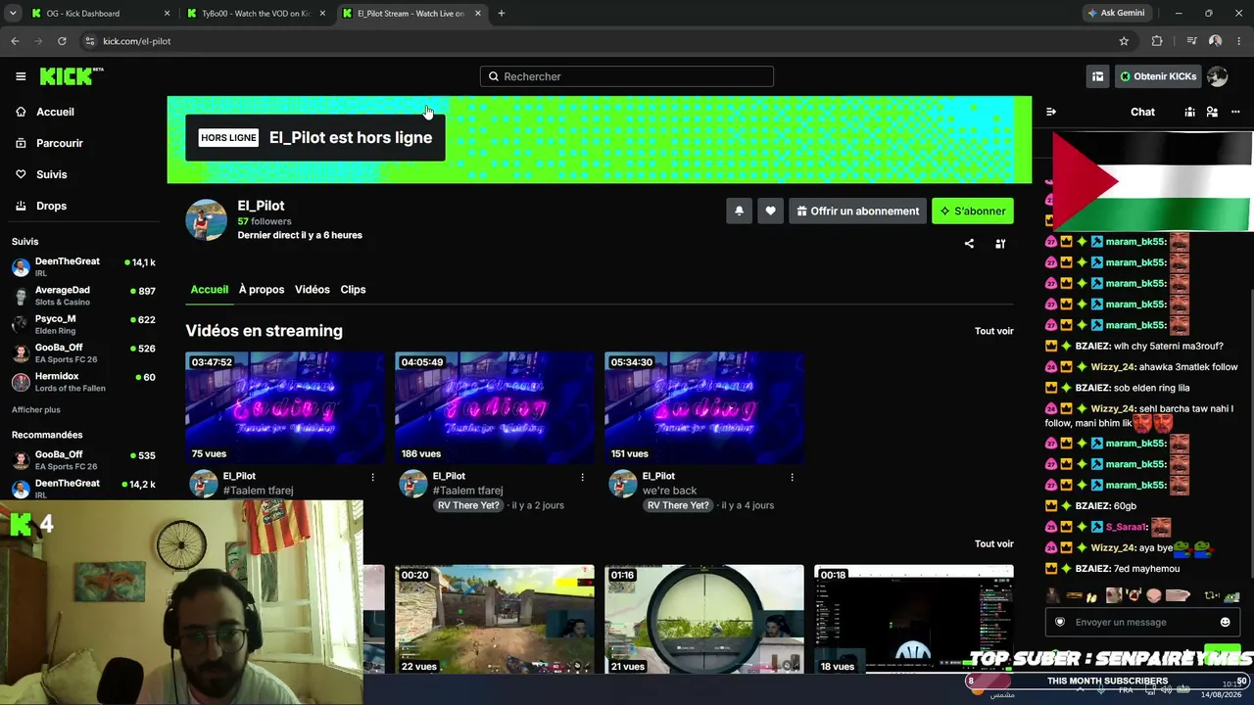Open the Kick shop icon beside Obtenir KICKs
This screenshot has height=705, width=1254.
click(x=1097, y=76)
